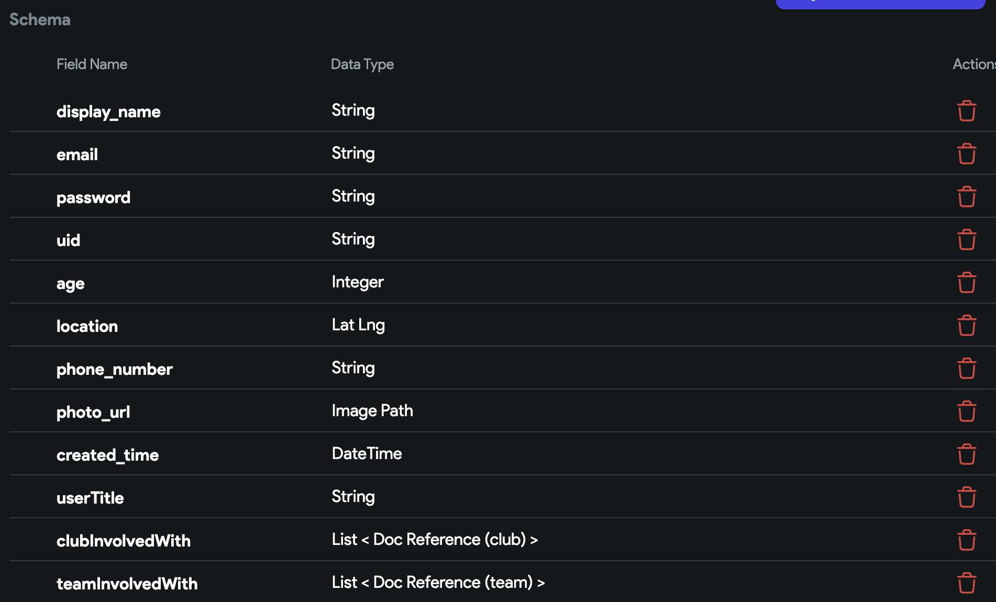Viewport: 996px width, 602px height.
Task: Click the blue button at top right
Action: tap(880, 4)
